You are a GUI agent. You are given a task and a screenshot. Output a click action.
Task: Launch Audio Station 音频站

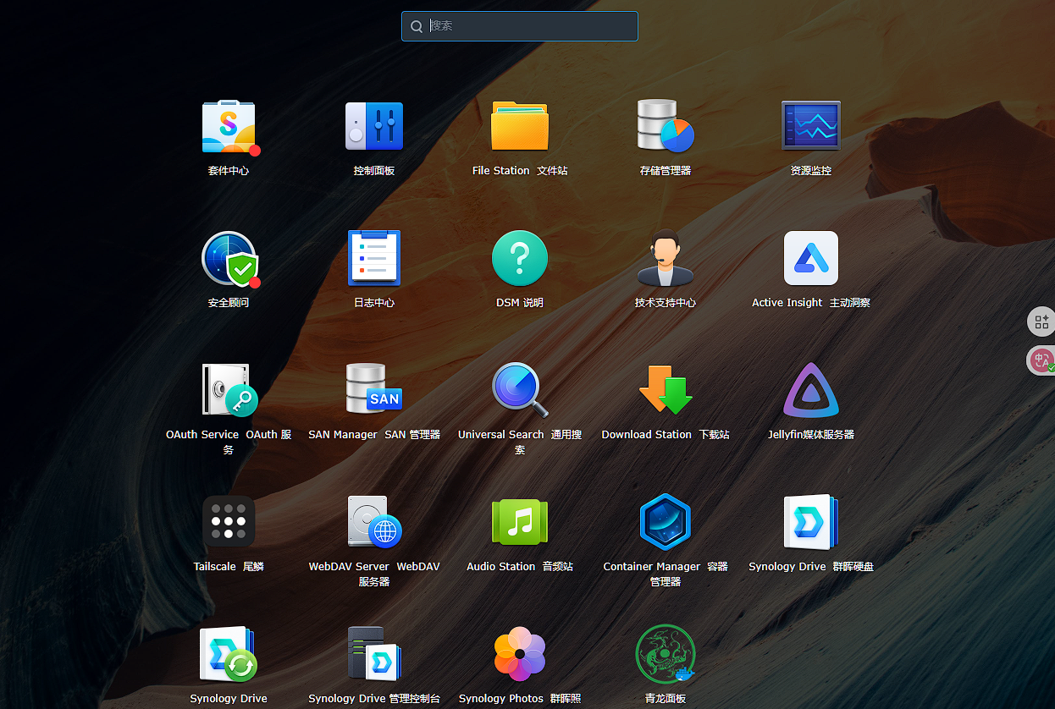click(x=520, y=522)
